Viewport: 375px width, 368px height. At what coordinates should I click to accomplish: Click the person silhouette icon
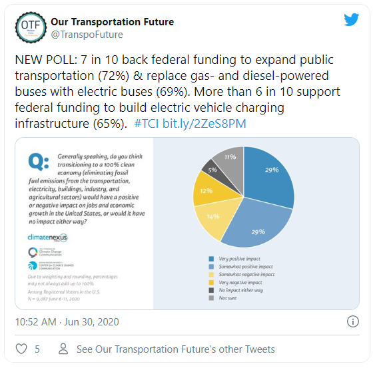[63, 349]
